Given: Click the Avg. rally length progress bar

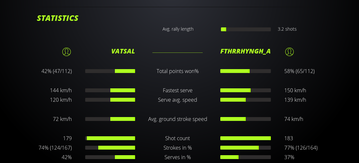Looking at the screenshot, I should click(246, 29).
